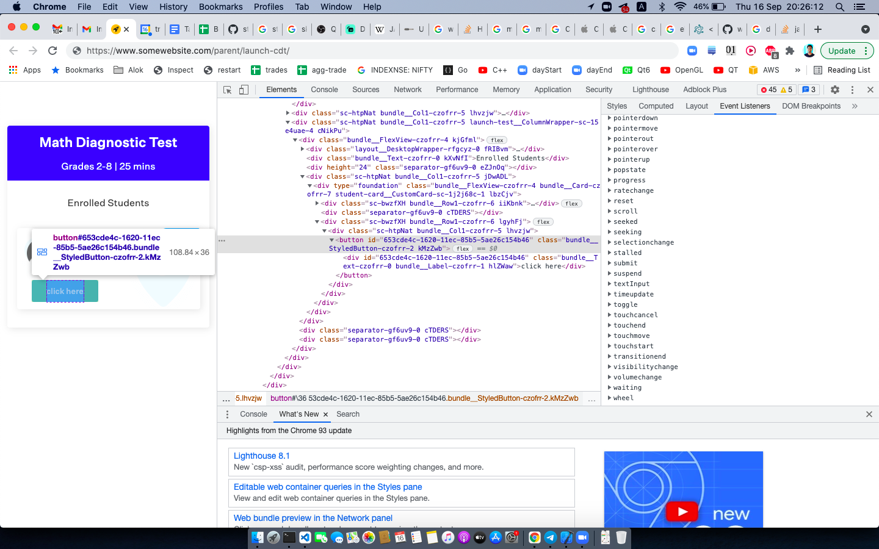Open DevTools customize three-dot menu

[x=852, y=90]
